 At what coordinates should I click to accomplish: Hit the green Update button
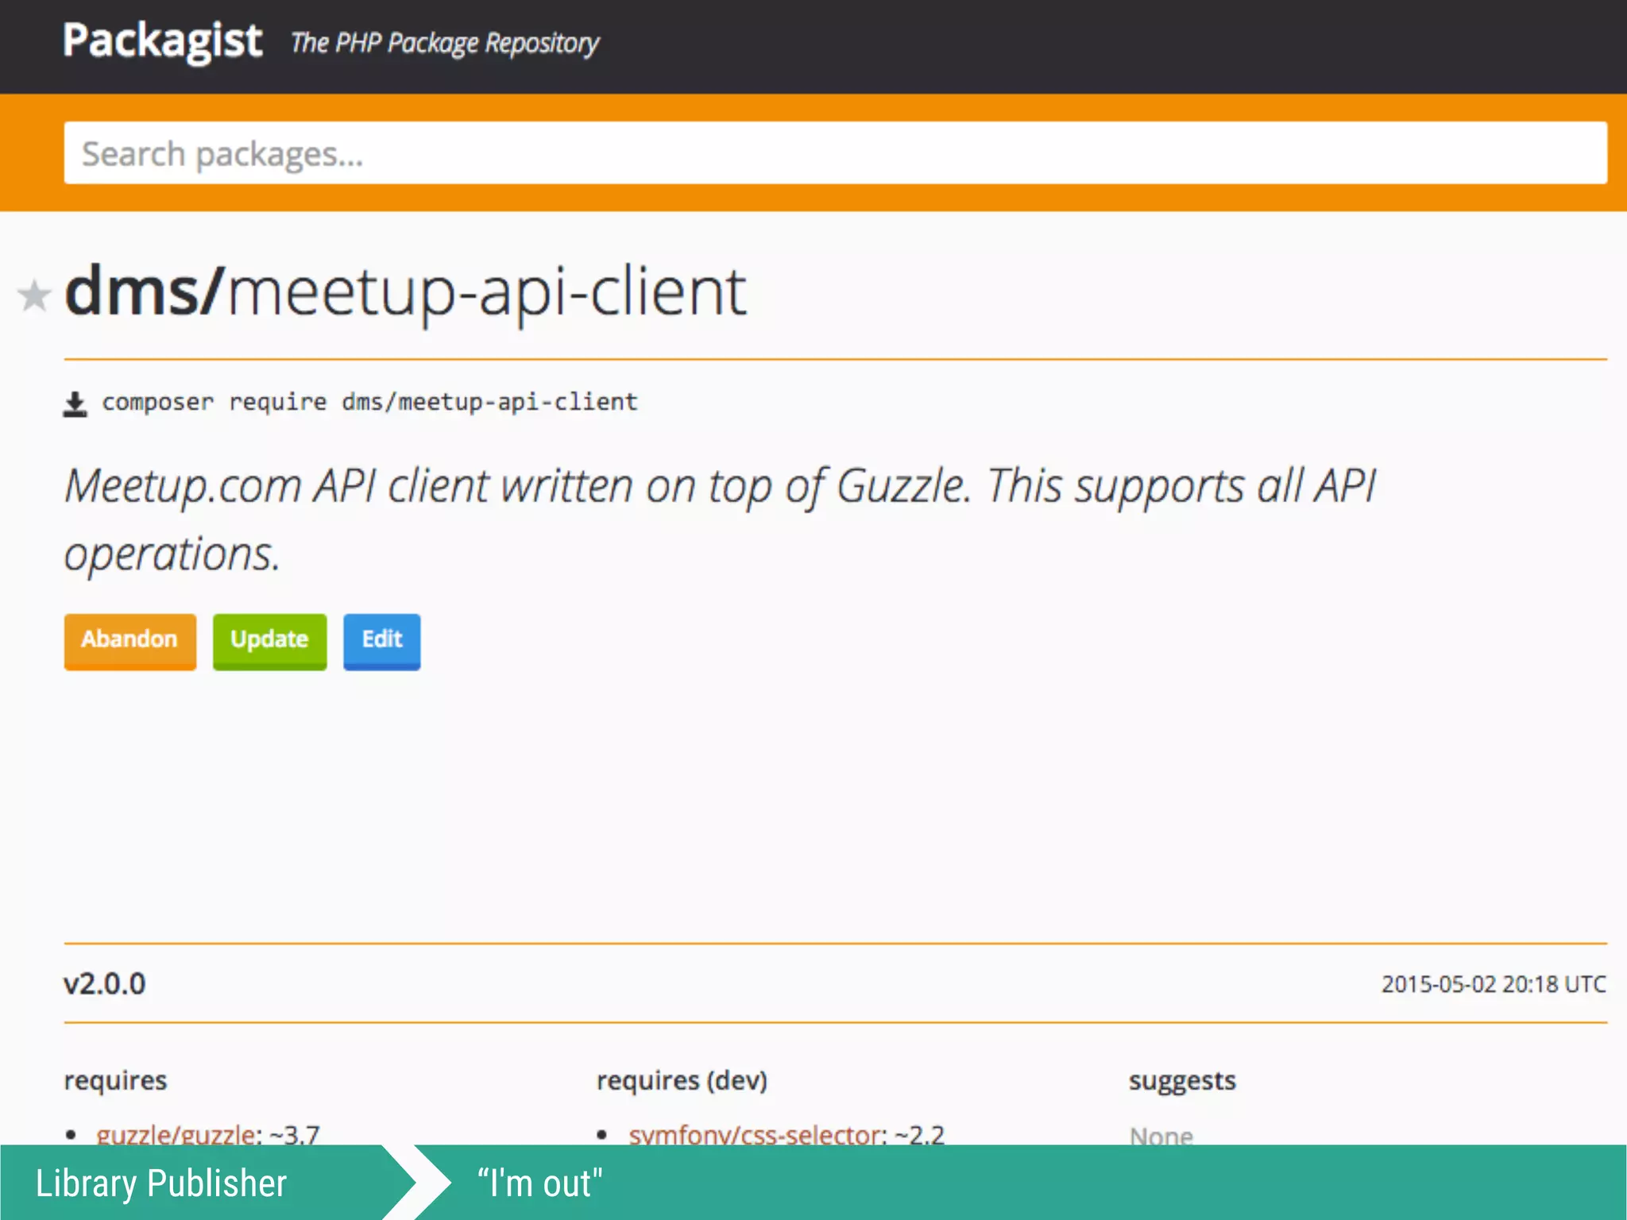pyautogui.click(x=269, y=640)
